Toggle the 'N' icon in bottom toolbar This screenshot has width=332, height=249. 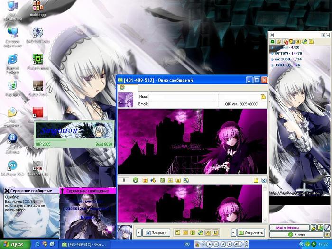[215, 233]
